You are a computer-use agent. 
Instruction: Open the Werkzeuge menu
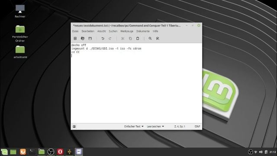(x=127, y=31)
